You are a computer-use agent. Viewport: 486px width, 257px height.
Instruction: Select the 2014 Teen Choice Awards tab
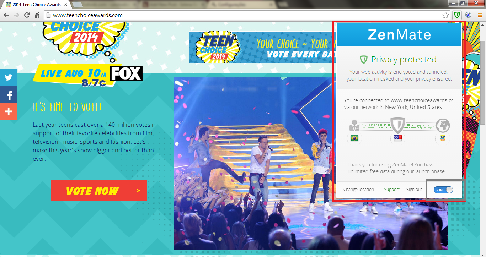click(35, 4)
